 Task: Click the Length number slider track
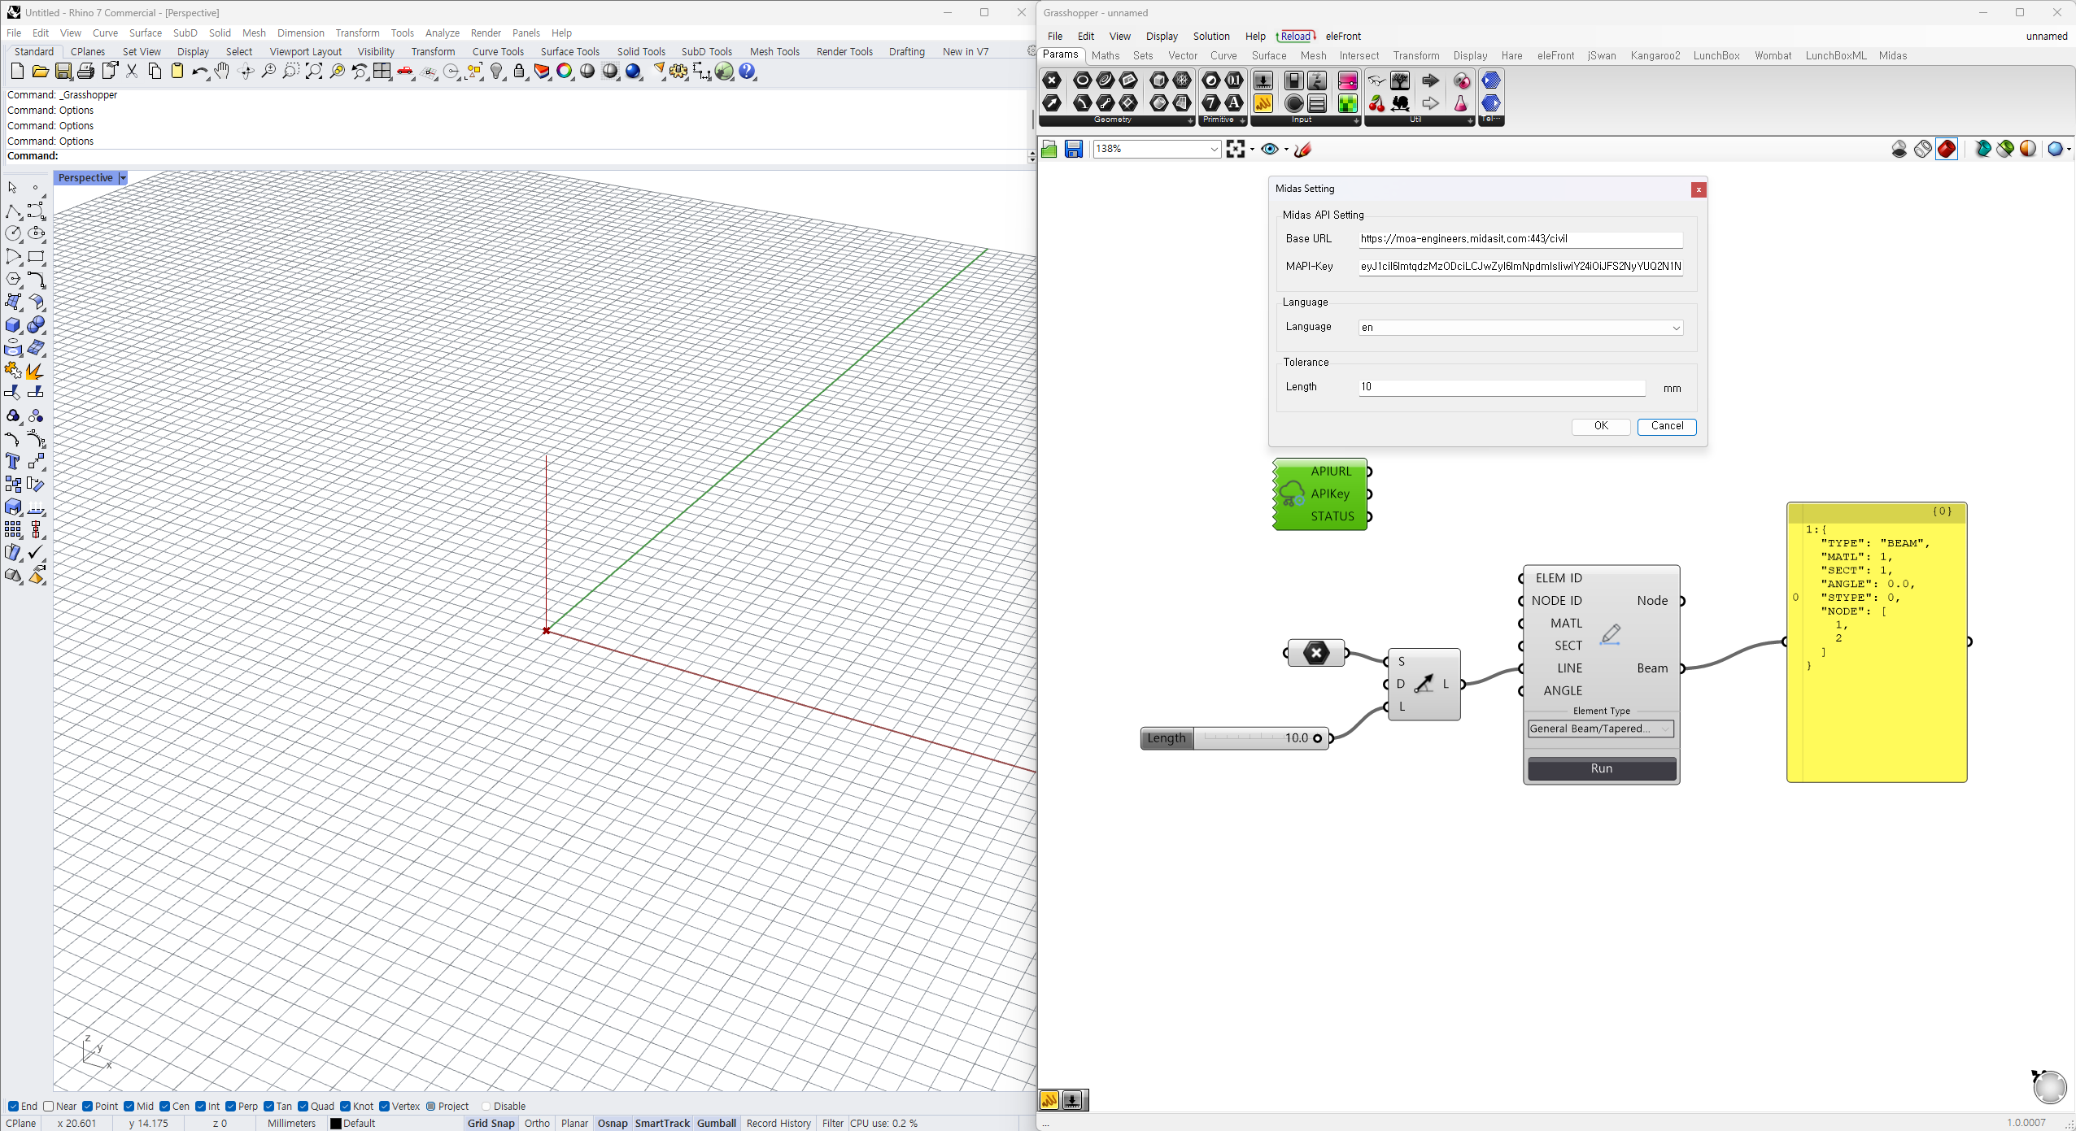[1259, 738]
